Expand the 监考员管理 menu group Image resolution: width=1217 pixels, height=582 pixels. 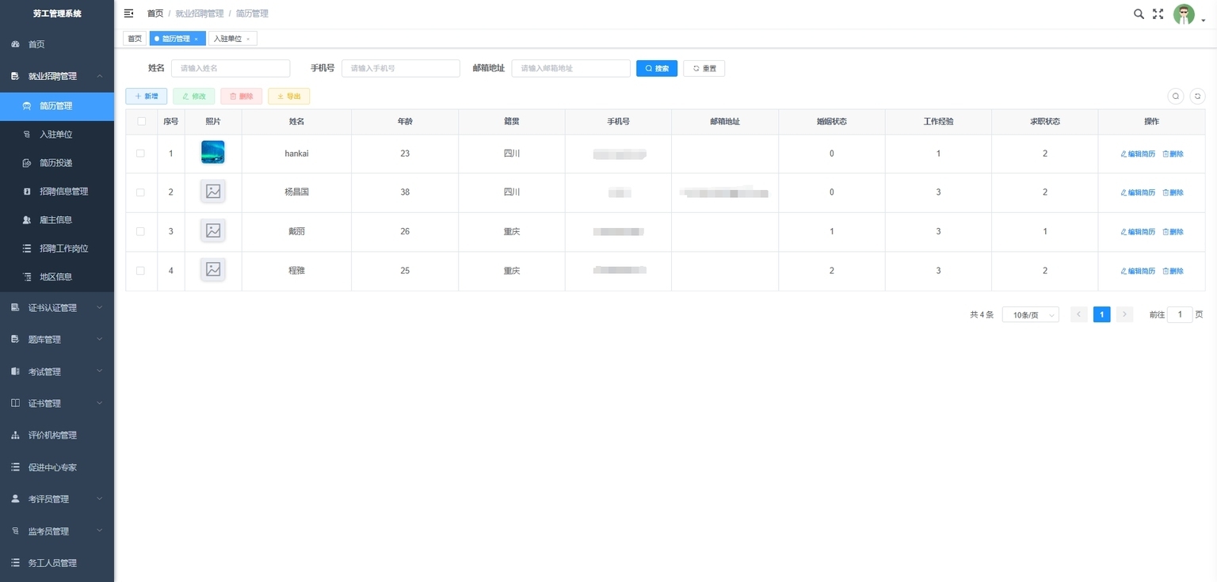100,531
